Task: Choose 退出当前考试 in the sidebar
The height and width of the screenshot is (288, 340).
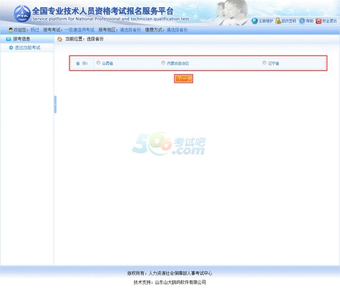Action: click(28, 48)
